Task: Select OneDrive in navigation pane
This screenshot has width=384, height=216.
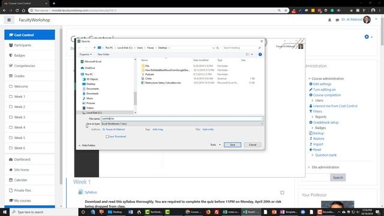Action: [89, 68]
